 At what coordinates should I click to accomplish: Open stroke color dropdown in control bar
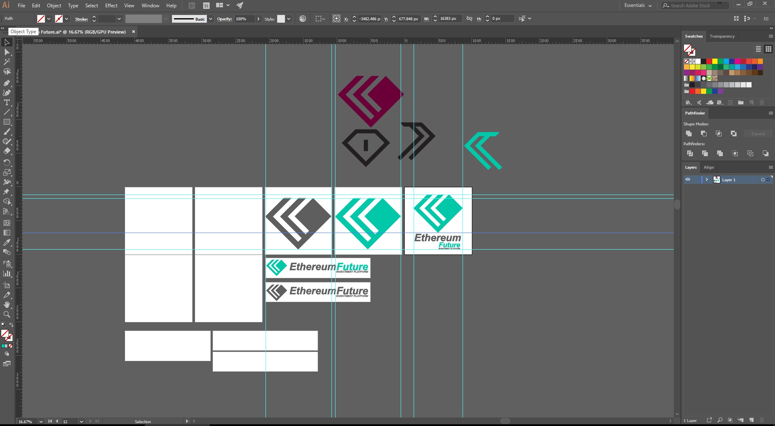[x=67, y=19]
